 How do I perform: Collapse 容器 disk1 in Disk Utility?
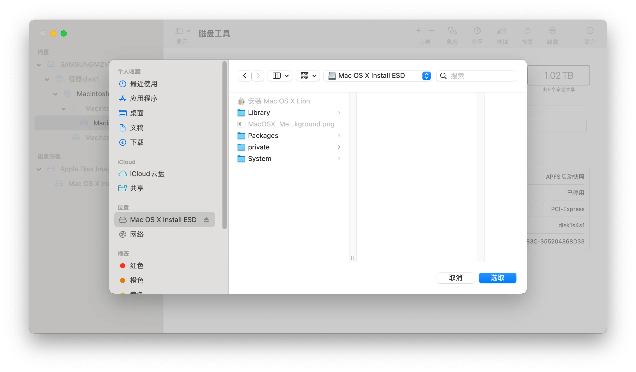pos(47,79)
